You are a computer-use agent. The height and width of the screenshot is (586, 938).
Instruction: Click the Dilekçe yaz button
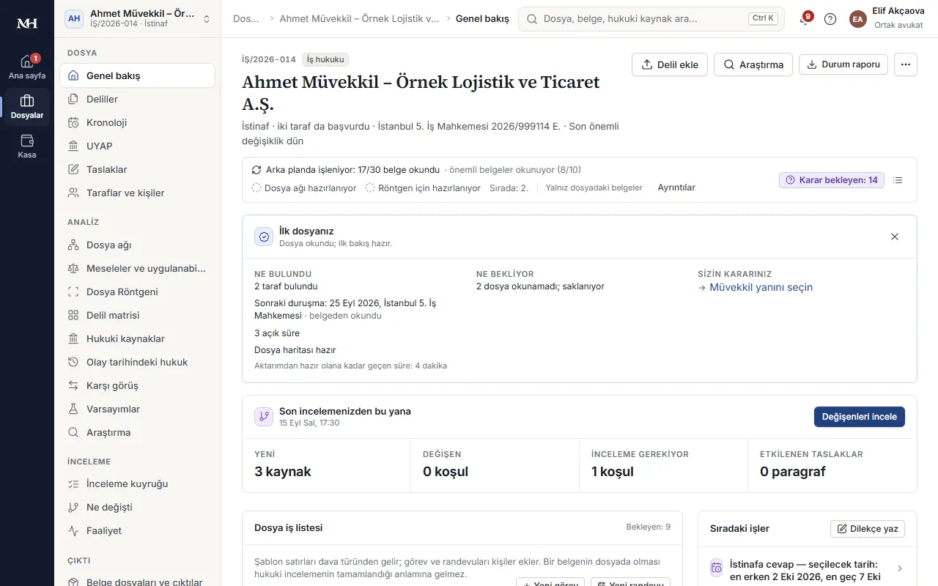(868, 529)
